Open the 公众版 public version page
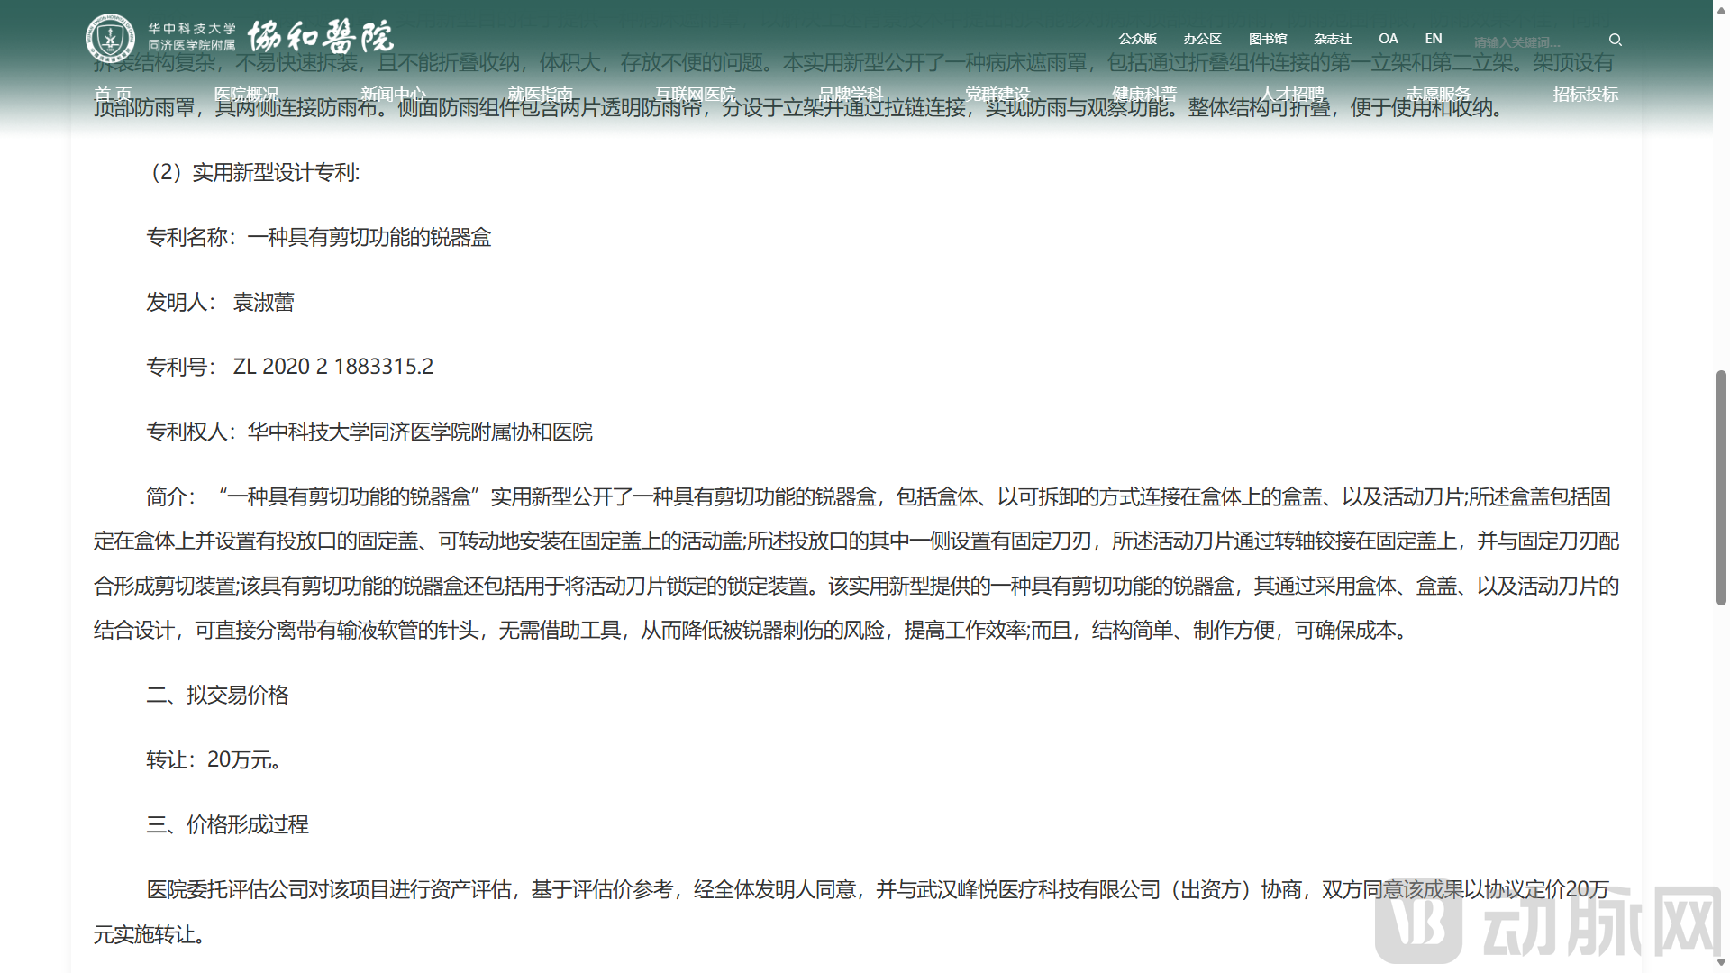 point(1137,39)
